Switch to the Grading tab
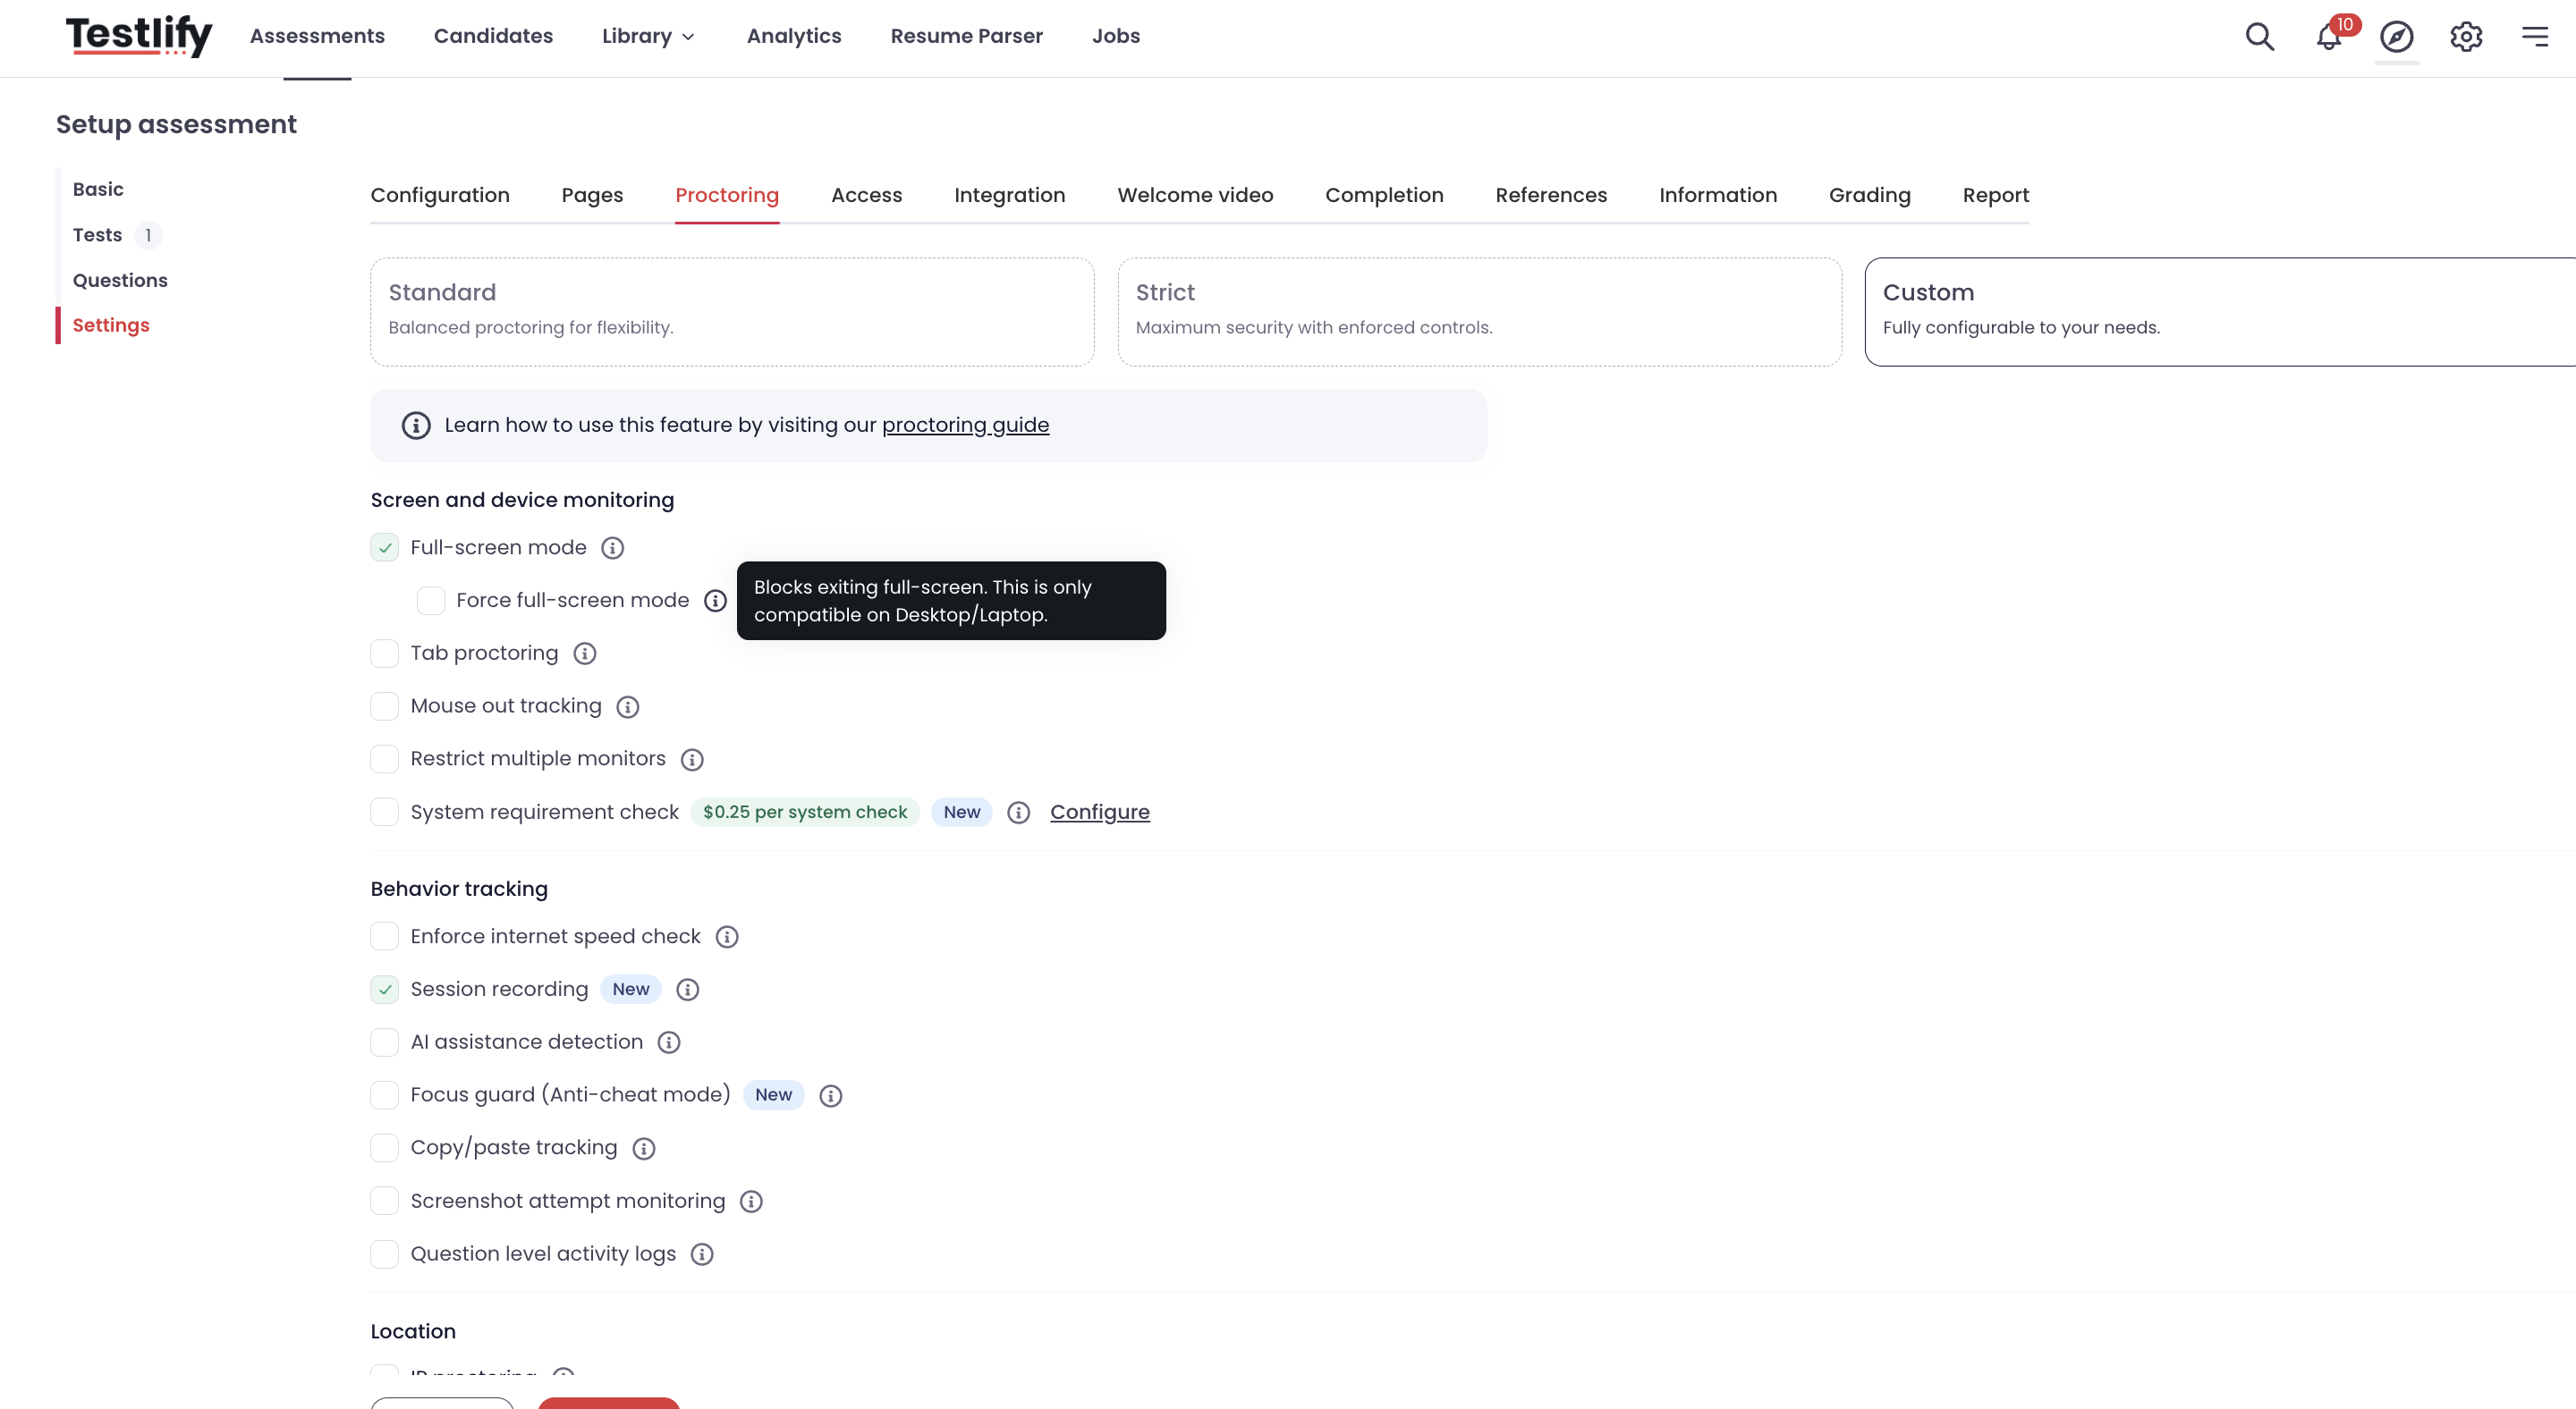2576x1409 pixels. pyautogui.click(x=1869, y=195)
